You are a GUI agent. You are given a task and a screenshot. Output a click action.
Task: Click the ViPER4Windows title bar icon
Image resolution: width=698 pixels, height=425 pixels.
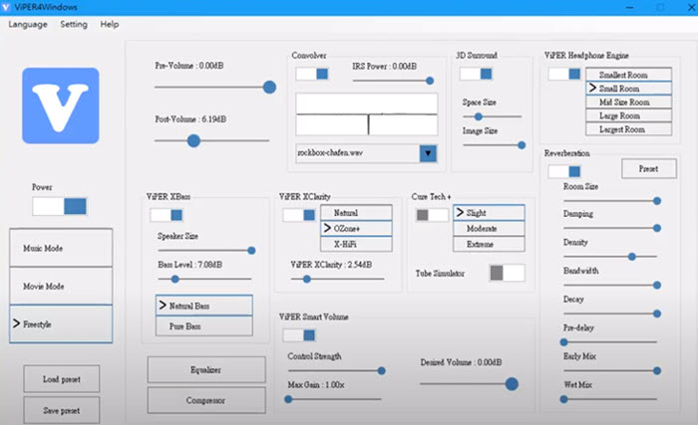point(6,7)
